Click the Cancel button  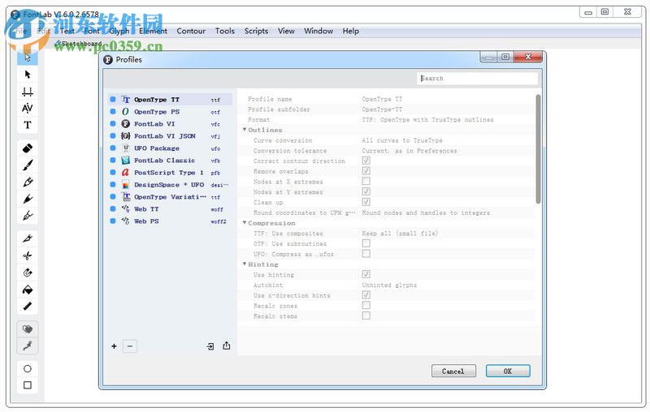[x=453, y=371]
